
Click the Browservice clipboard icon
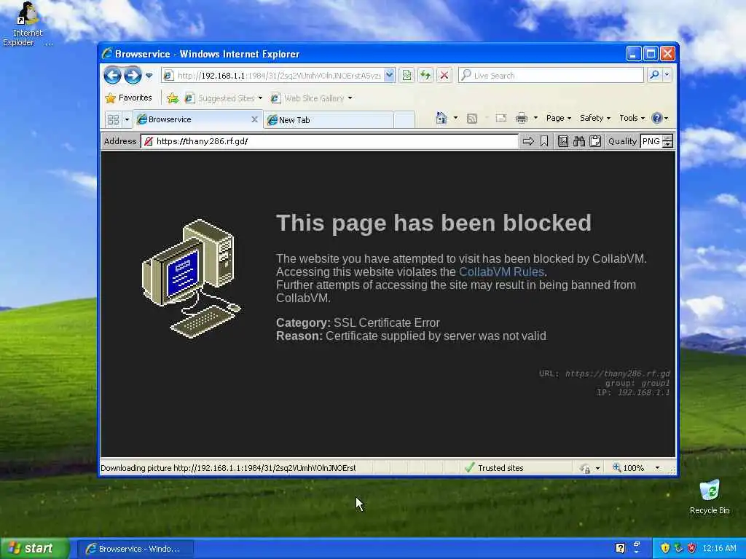pyautogui.click(x=595, y=141)
